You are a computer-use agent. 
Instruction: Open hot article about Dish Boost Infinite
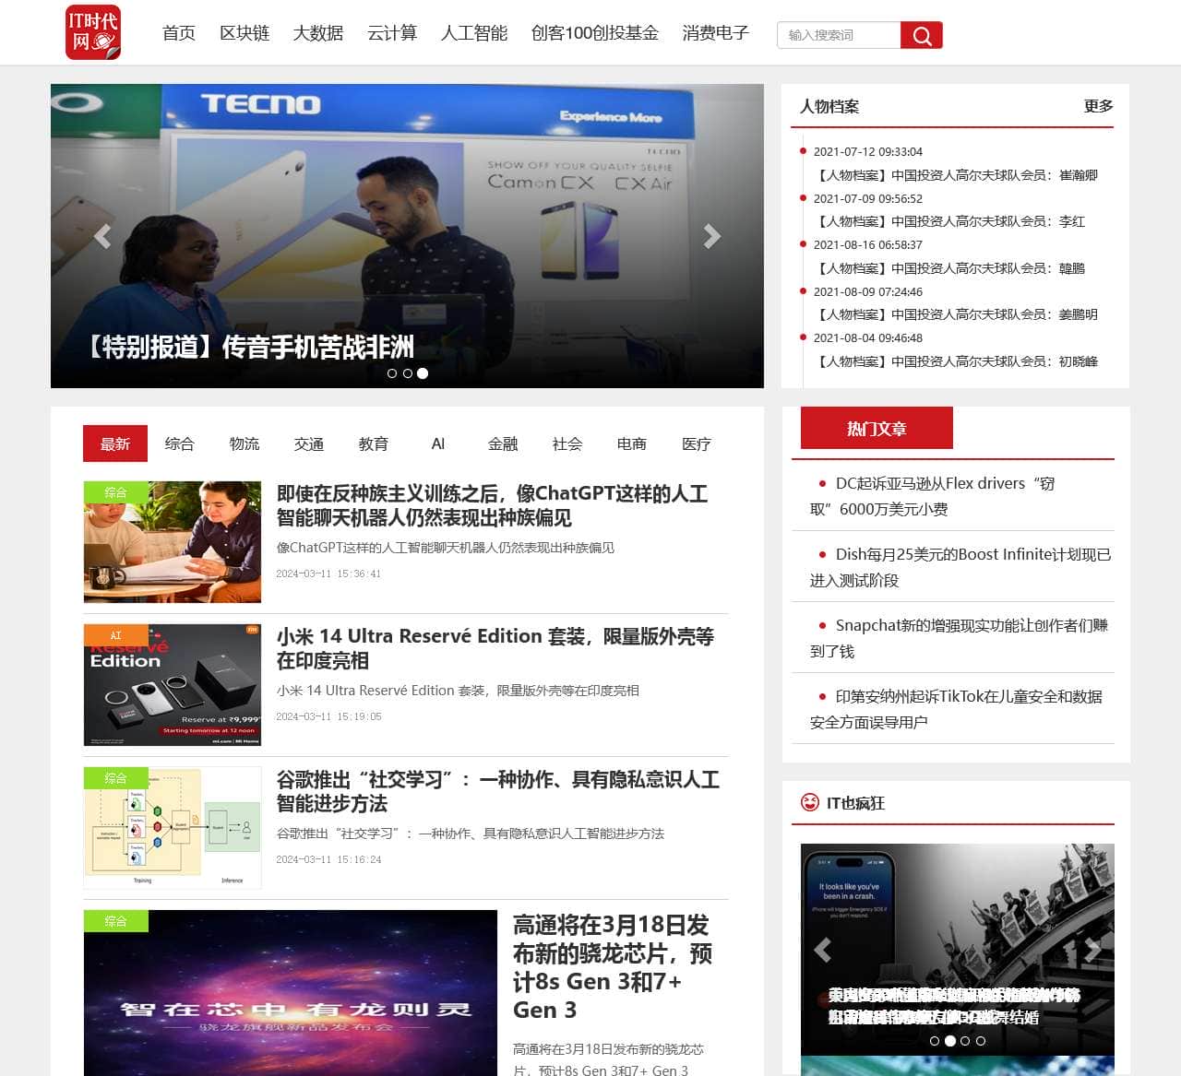pos(960,567)
